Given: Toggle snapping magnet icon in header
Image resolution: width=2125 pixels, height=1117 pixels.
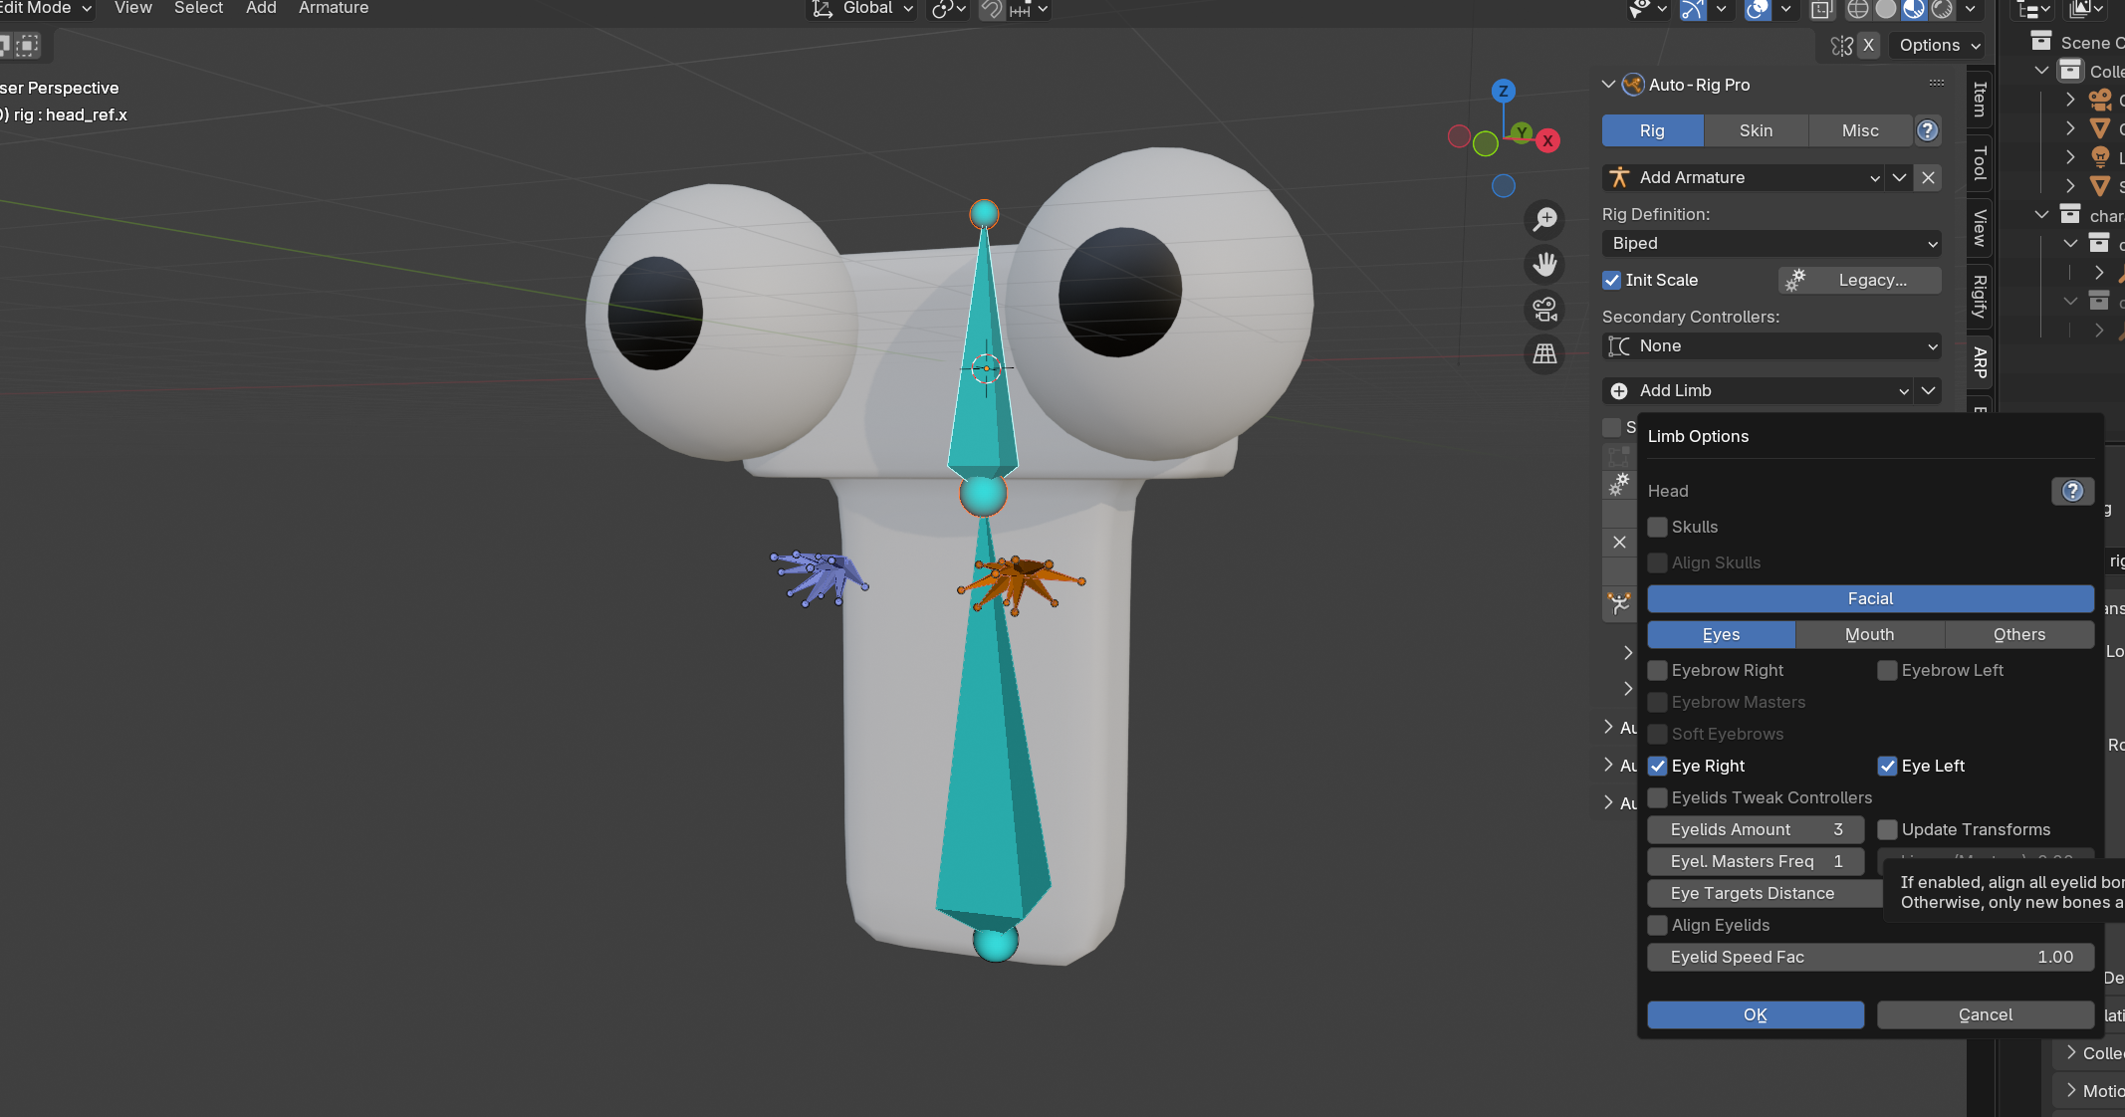Looking at the screenshot, I should (991, 9).
